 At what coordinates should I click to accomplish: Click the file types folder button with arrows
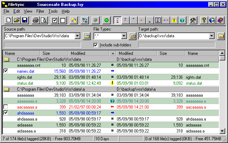[x=133, y=36]
